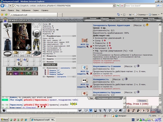Click the eraser clear chat icon
This screenshot has width=163, height=122.
(86, 111)
